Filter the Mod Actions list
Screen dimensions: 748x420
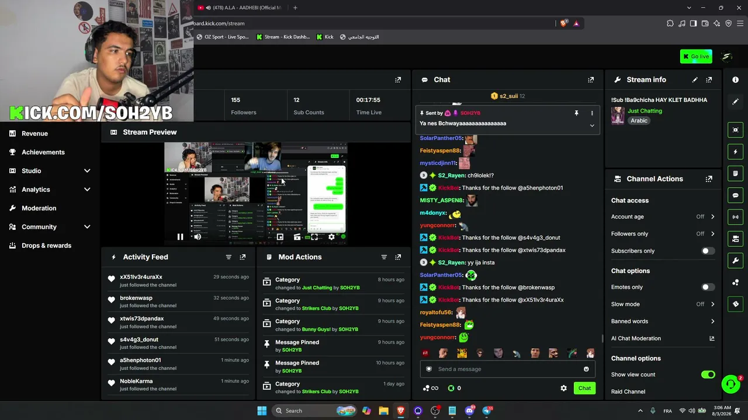click(384, 257)
